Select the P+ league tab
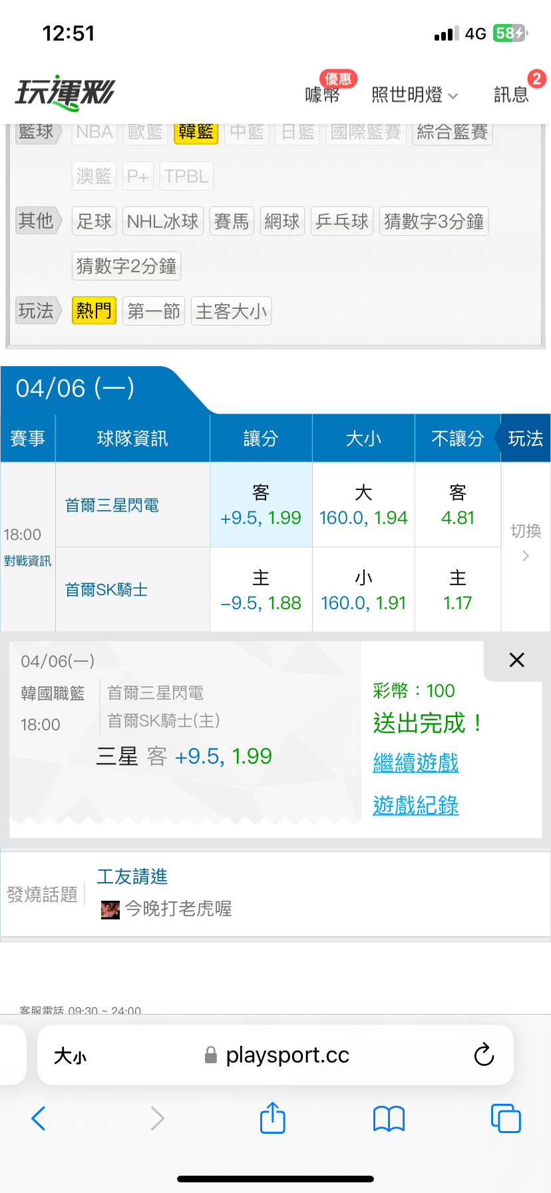The width and height of the screenshot is (551, 1193). [x=138, y=176]
